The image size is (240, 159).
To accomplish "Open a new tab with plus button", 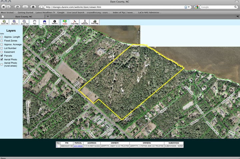I will pos(48,16).
